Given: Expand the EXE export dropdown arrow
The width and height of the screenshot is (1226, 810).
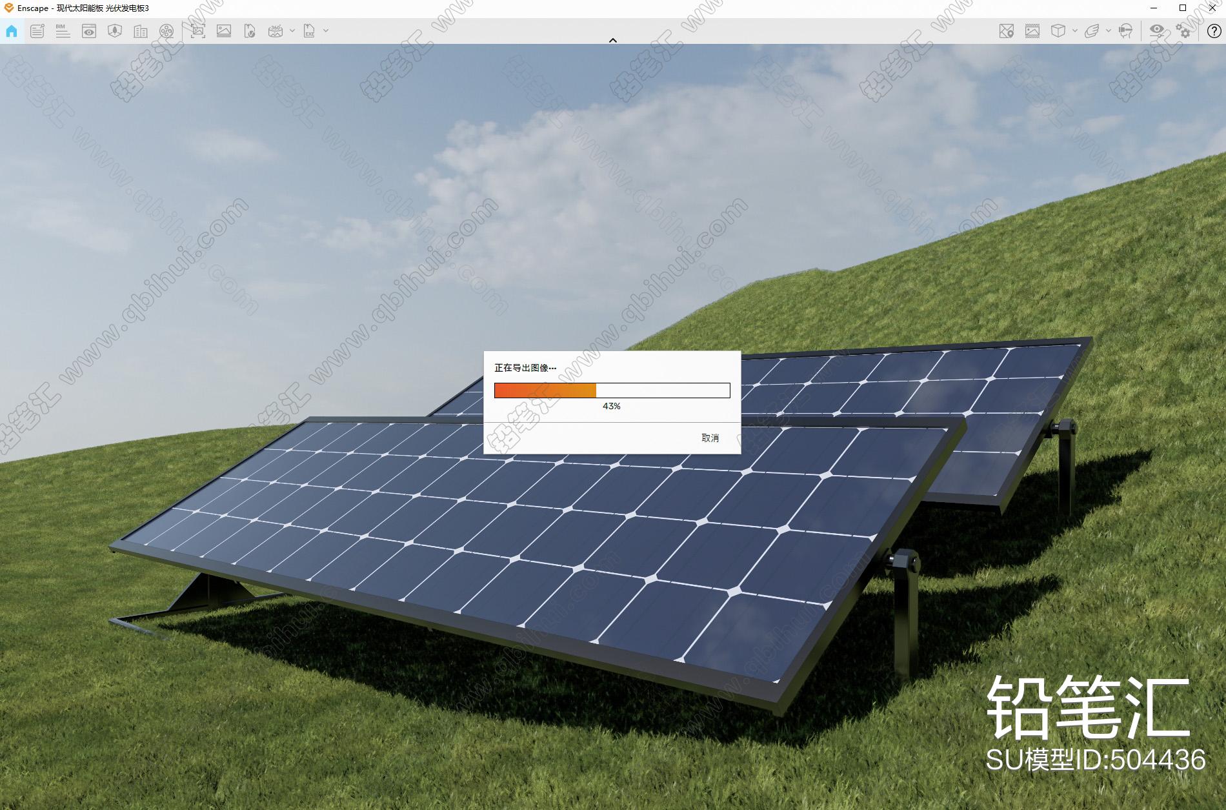Looking at the screenshot, I should click(326, 30).
